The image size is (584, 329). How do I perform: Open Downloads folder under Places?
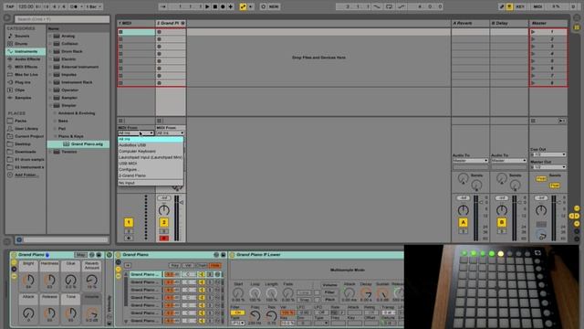[26, 152]
